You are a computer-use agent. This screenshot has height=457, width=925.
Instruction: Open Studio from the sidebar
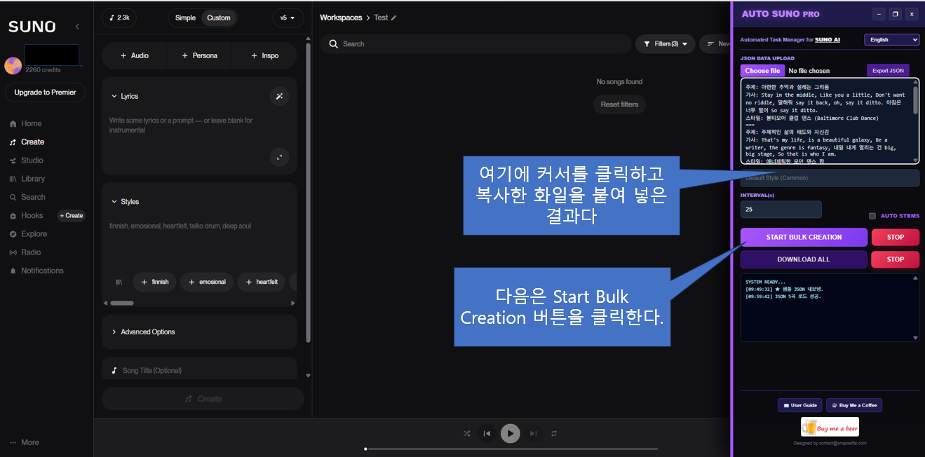[26, 160]
